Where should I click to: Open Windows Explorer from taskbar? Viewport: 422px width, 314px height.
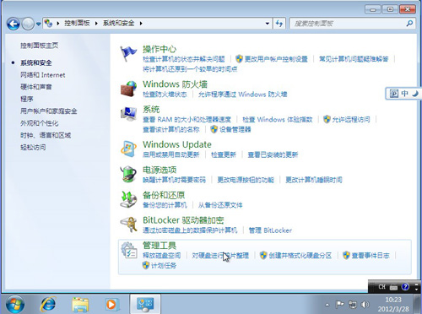[x=80, y=304]
